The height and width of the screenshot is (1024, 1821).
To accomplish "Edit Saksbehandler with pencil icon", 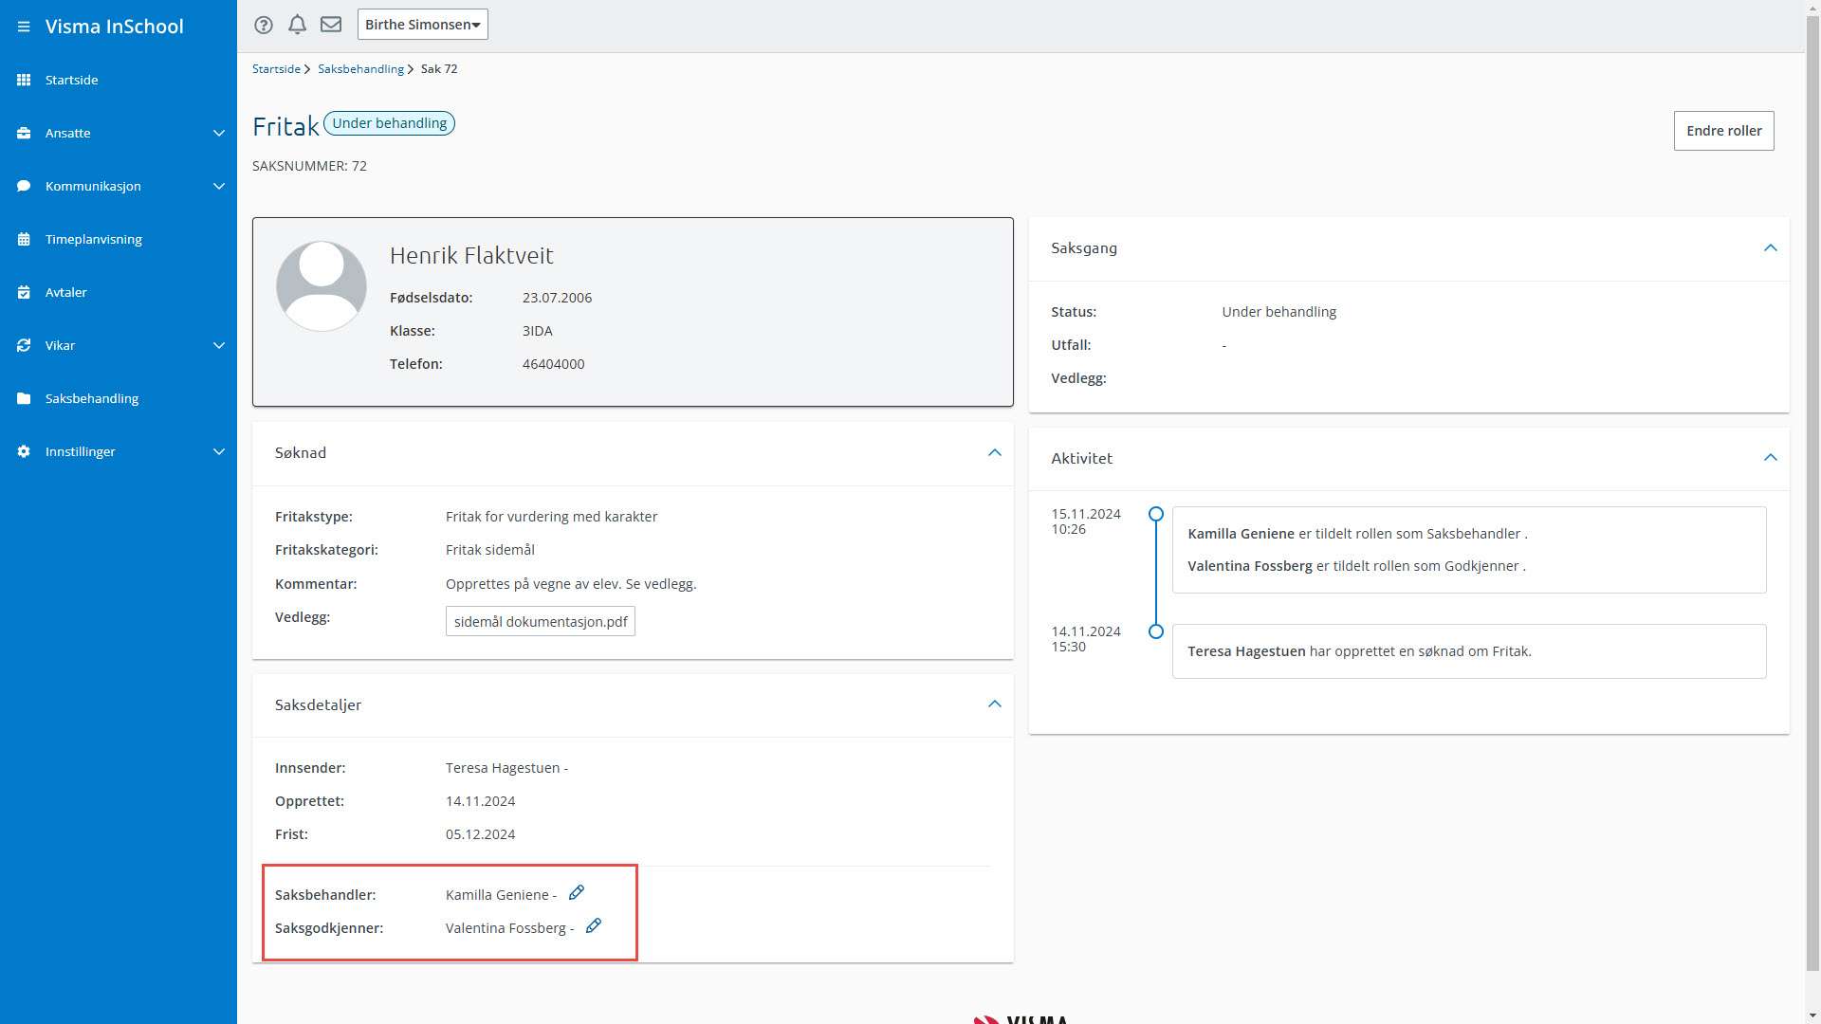I will [x=577, y=893].
